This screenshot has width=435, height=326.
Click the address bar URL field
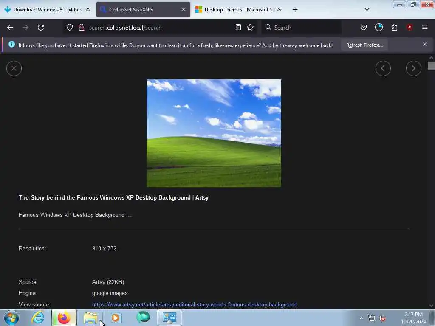click(x=160, y=28)
